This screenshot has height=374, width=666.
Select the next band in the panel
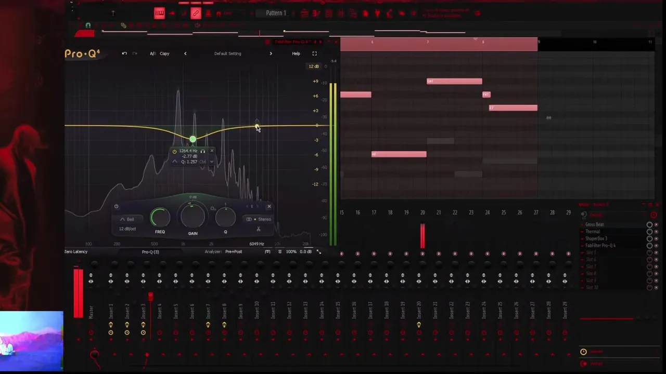pos(258,206)
